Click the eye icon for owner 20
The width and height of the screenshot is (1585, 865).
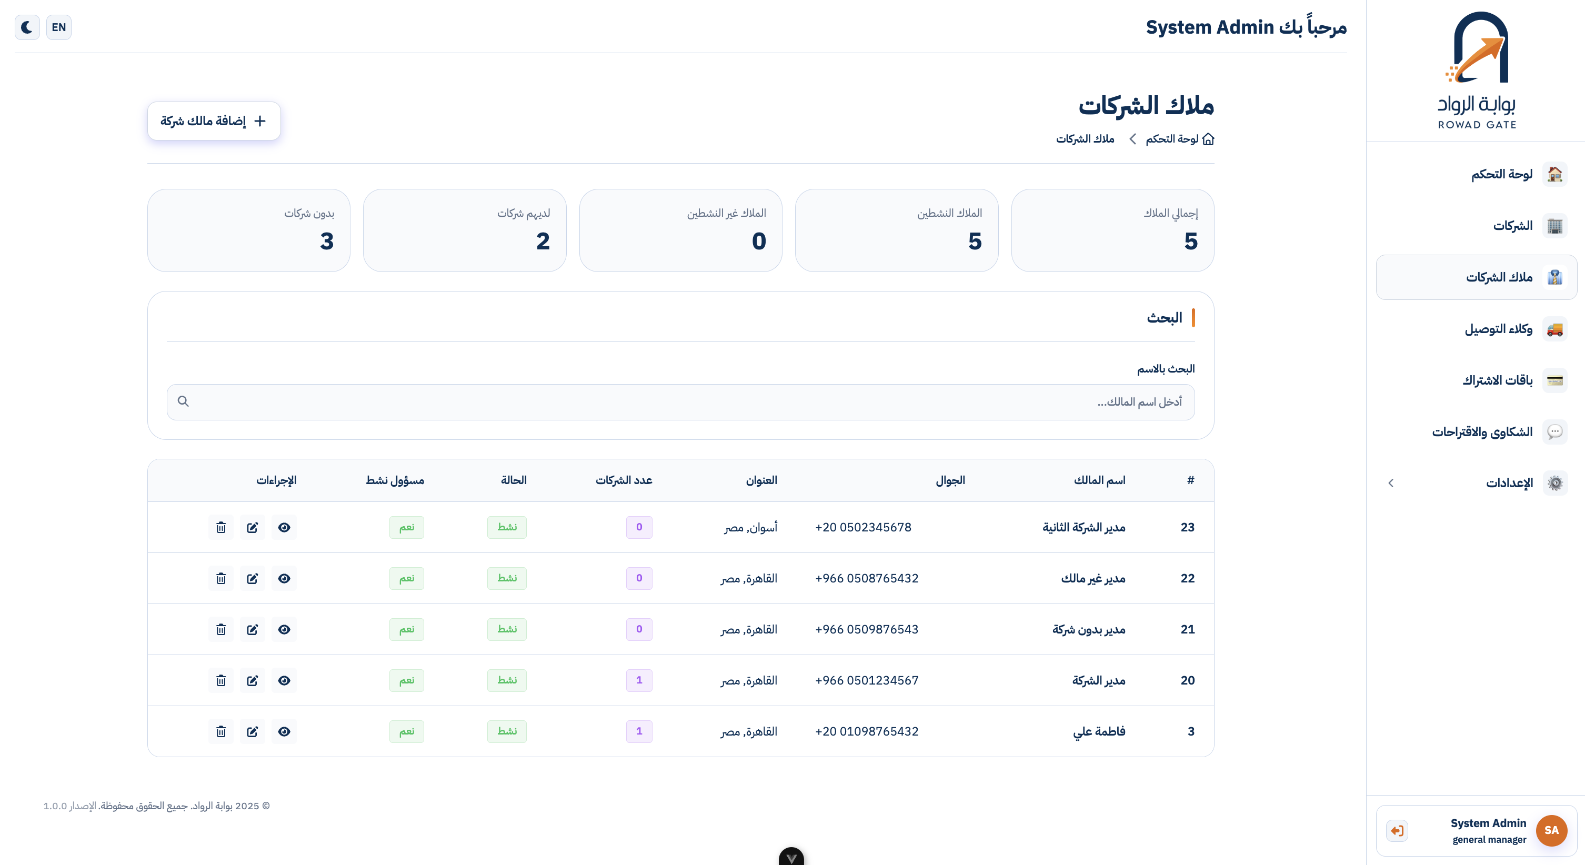[284, 680]
